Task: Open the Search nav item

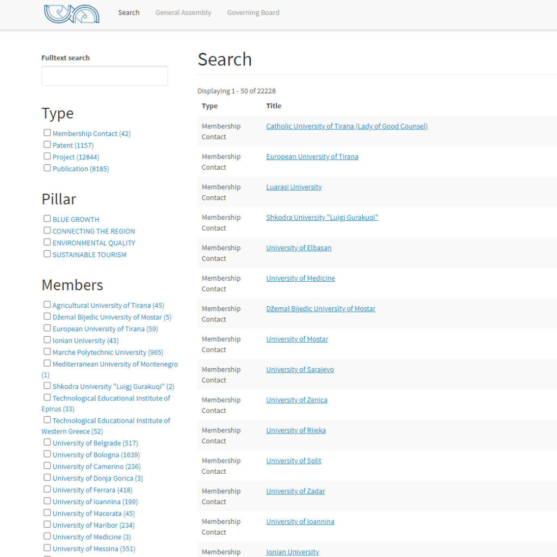Action: [x=128, y=13]
